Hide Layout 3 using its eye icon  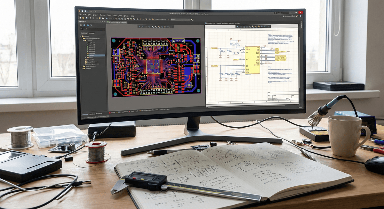point(87,47)
